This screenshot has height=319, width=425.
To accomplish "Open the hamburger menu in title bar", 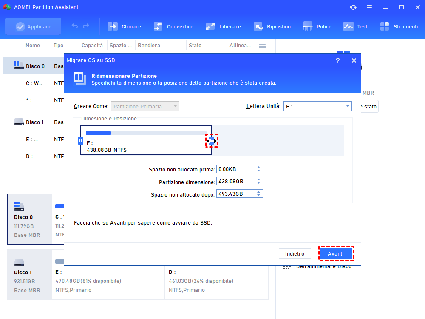I will [369, 7].
